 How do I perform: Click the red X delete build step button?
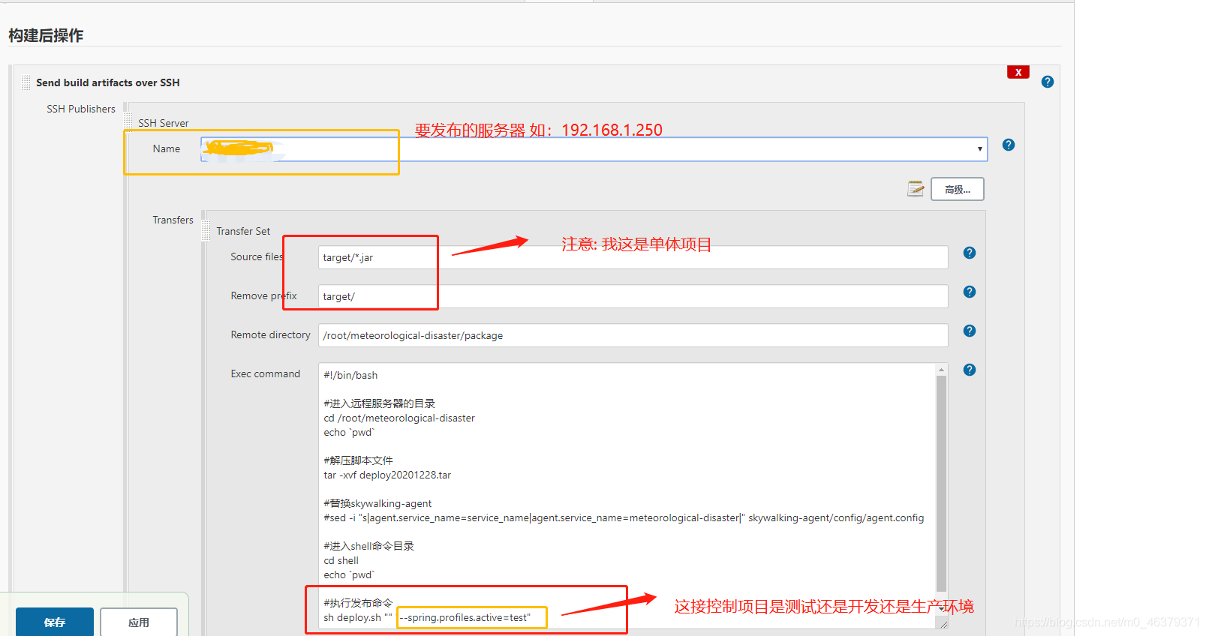1018,72
